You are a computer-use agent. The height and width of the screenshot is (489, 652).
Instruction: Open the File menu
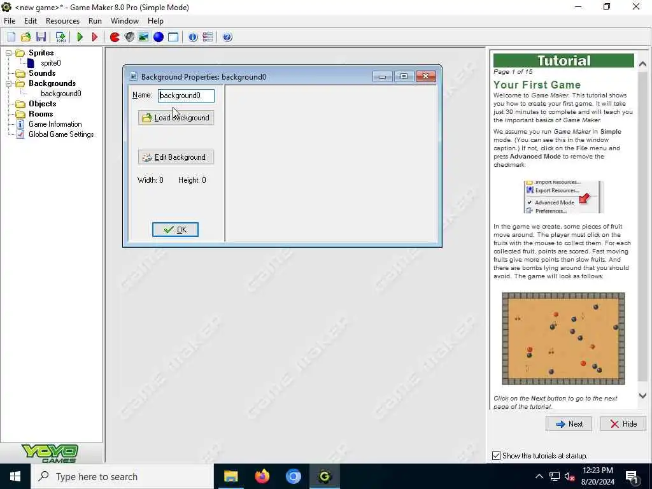point(10,21)
